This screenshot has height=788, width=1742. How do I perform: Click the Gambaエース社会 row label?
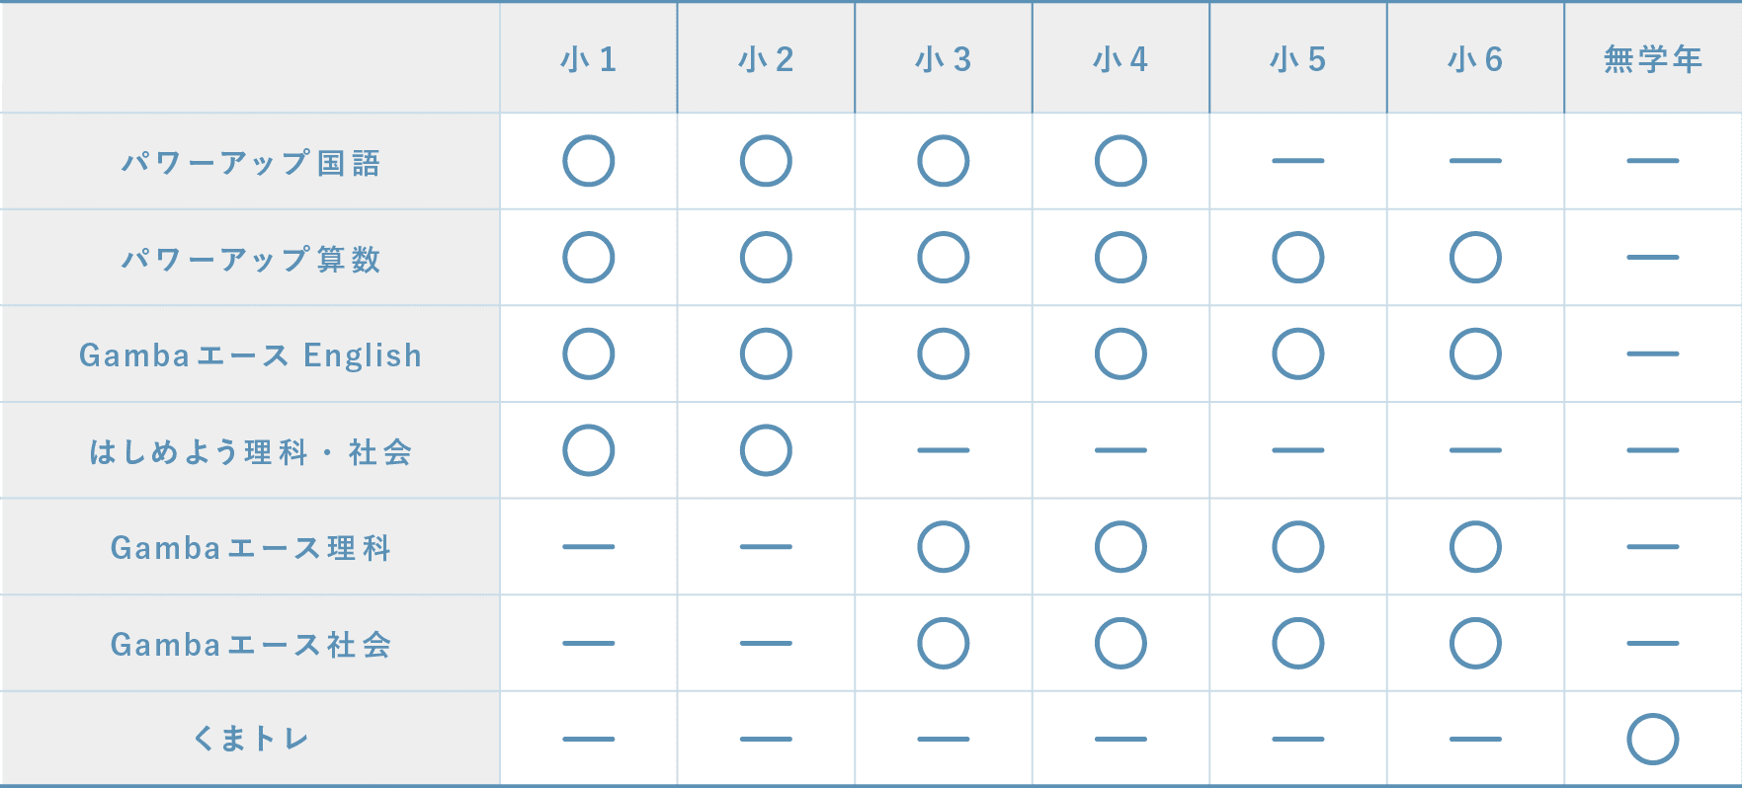pos(251,645)
